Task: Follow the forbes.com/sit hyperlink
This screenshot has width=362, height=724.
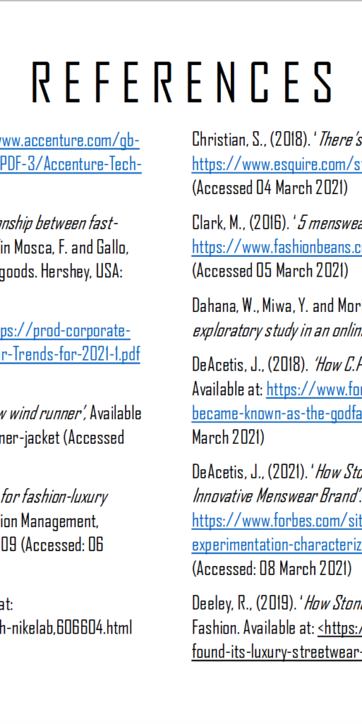Action: [277, 521]
